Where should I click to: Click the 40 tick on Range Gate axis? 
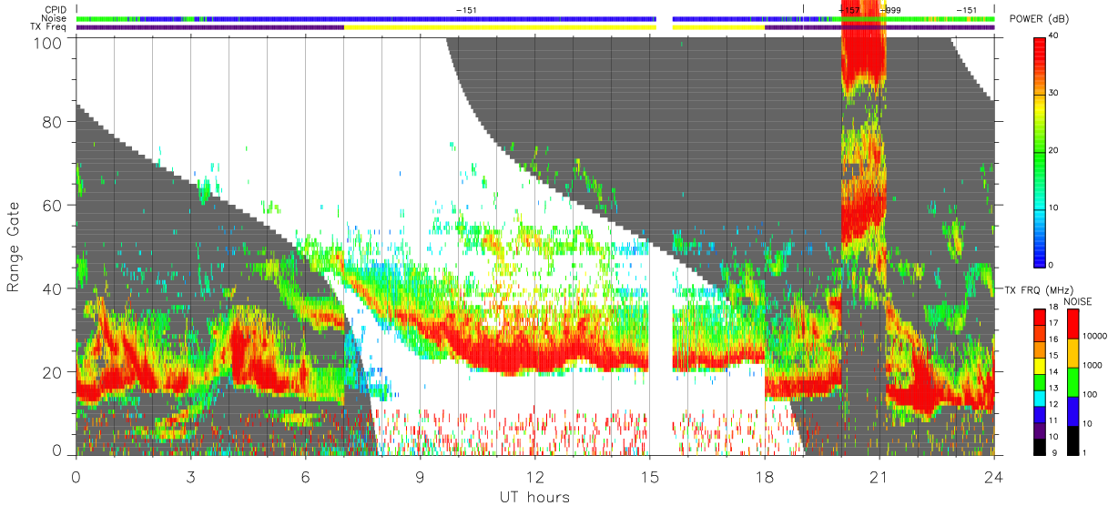[53, 288]
